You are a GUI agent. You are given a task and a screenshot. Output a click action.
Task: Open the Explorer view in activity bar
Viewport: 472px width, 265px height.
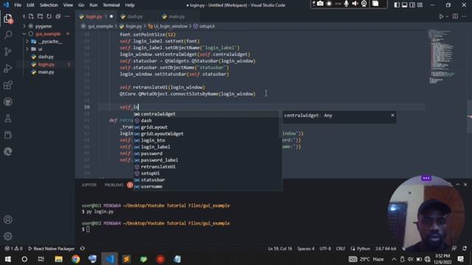(x=8, y=18)
